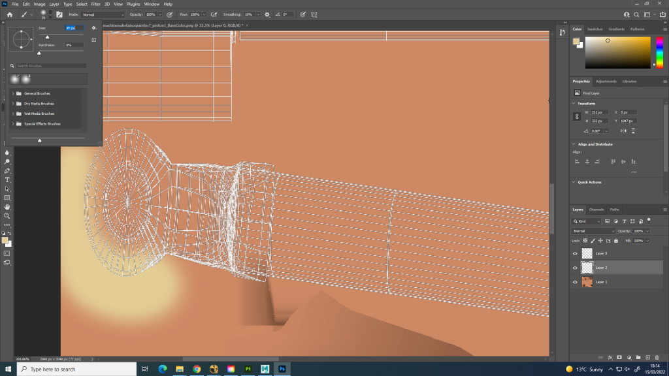This screenshot has height=376, width=669.
Task: Click the hue spectrum slider
Action: coord(660,52)
